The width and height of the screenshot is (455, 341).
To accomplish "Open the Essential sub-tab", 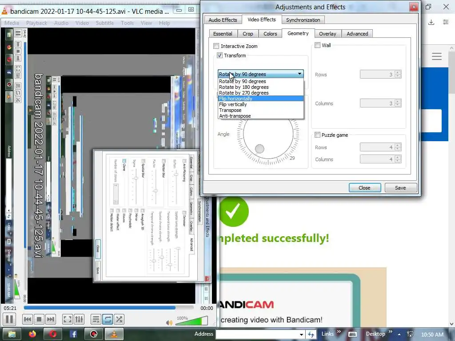I will coord(223,34).
